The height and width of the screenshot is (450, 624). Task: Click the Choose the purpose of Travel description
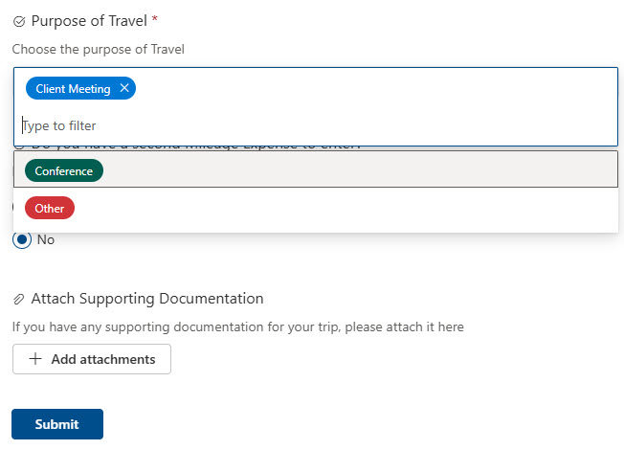click(x=99, y=50)
